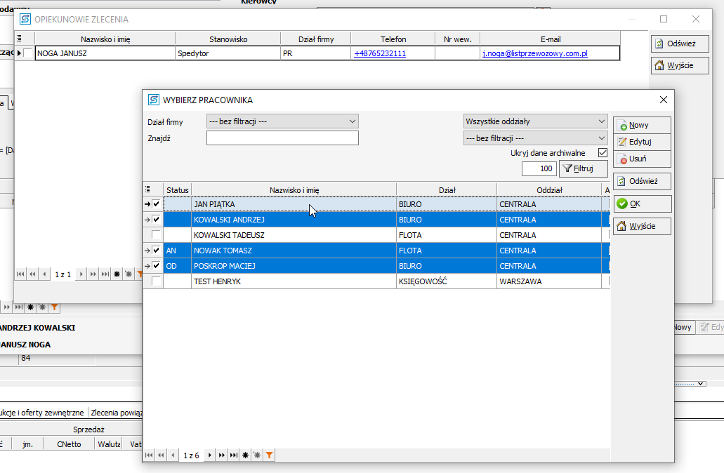Go to last record in employee picker navigator
This screenshot has width=724, height=473.
click(x=234, y=455)
